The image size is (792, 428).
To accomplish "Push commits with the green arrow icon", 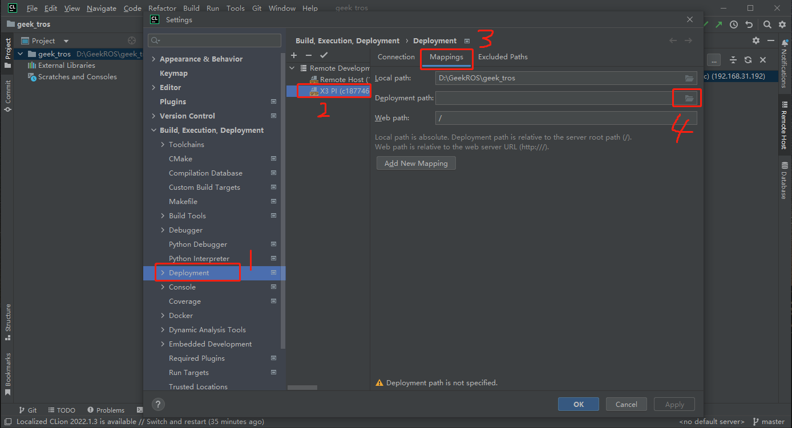I will [x=719, y=25].
